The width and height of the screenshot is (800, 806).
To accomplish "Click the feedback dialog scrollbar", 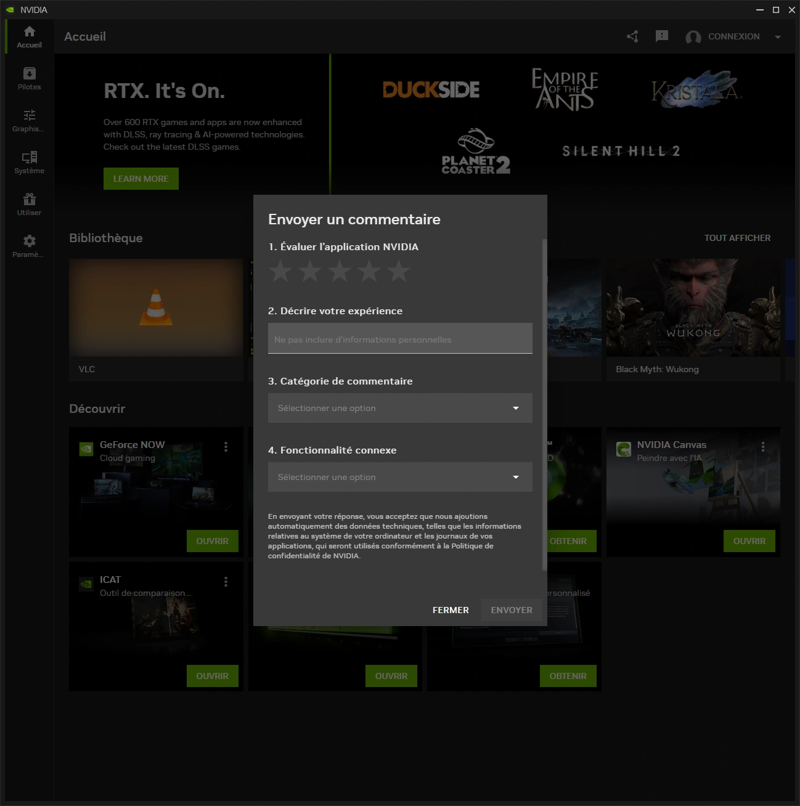I will [544, 405].
